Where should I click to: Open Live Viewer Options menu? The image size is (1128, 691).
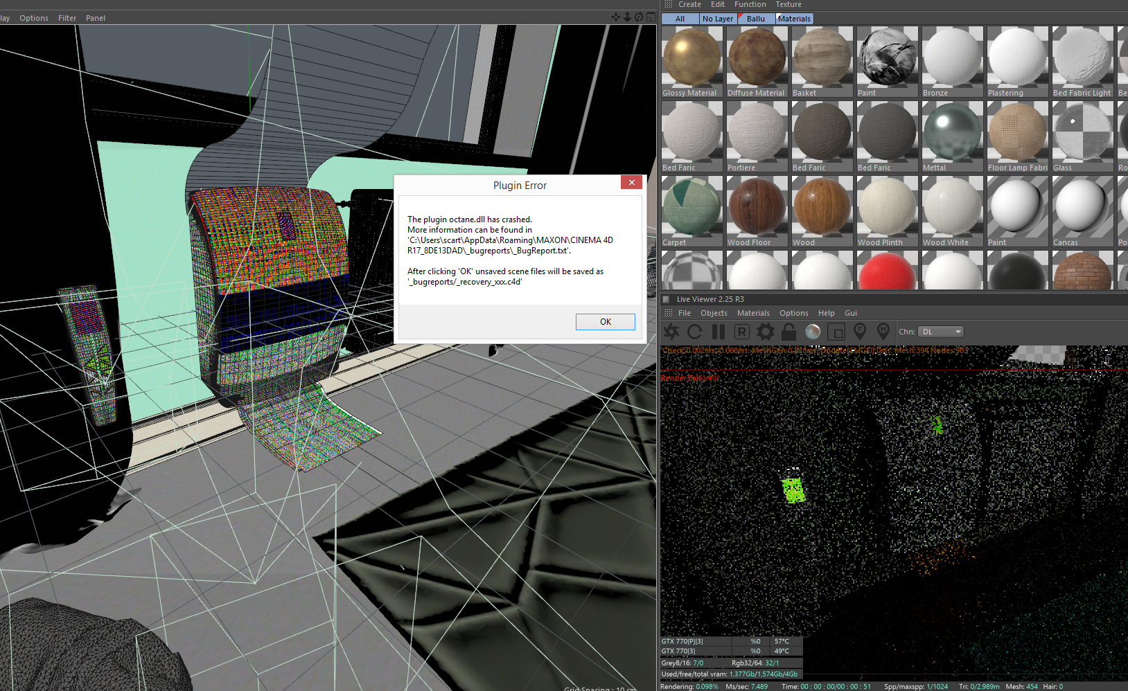794,313
